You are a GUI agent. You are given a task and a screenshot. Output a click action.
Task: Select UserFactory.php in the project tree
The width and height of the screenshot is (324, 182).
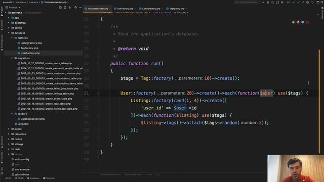(30, 53)
